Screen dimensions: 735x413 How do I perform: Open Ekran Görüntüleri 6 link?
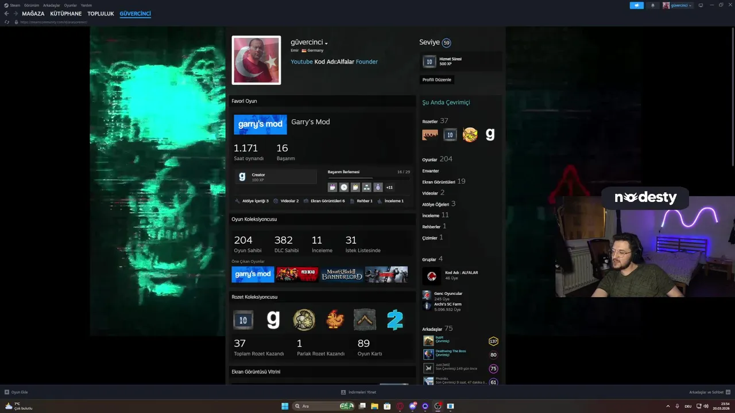coord(324,201)
